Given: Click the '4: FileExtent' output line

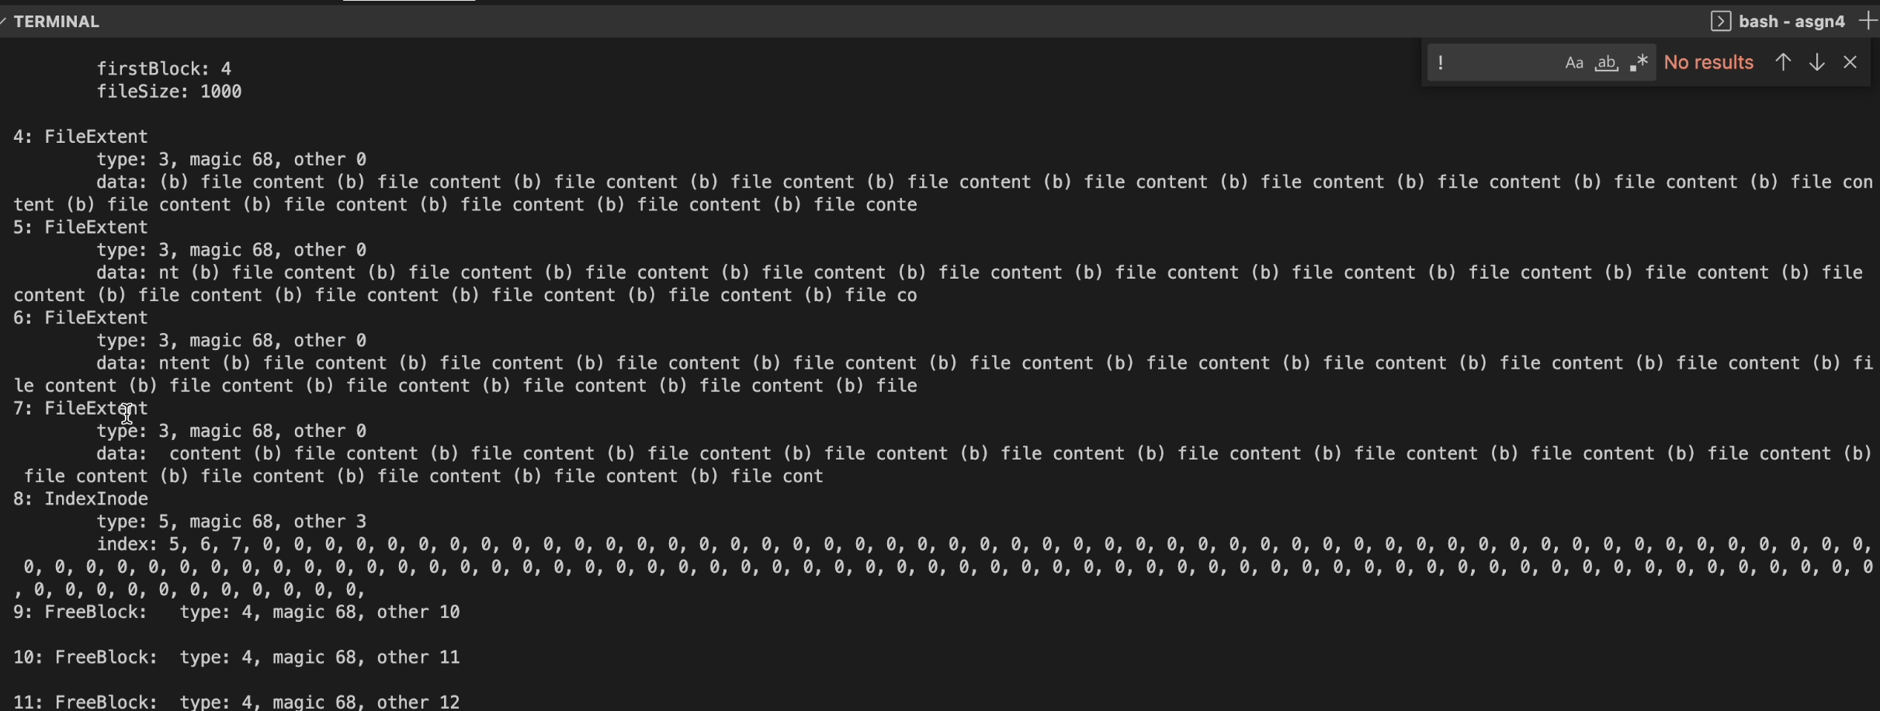Looking at the screenshot, I should pos(81,137).
